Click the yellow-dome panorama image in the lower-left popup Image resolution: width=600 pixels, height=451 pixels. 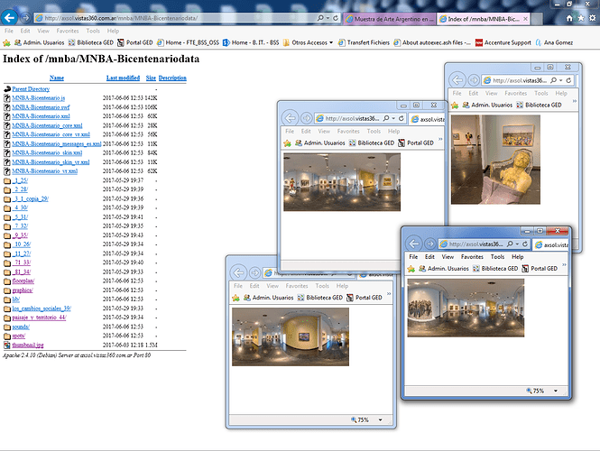pos(291,337)
